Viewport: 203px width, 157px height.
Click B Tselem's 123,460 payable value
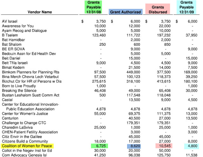click(x=99, y=35)
